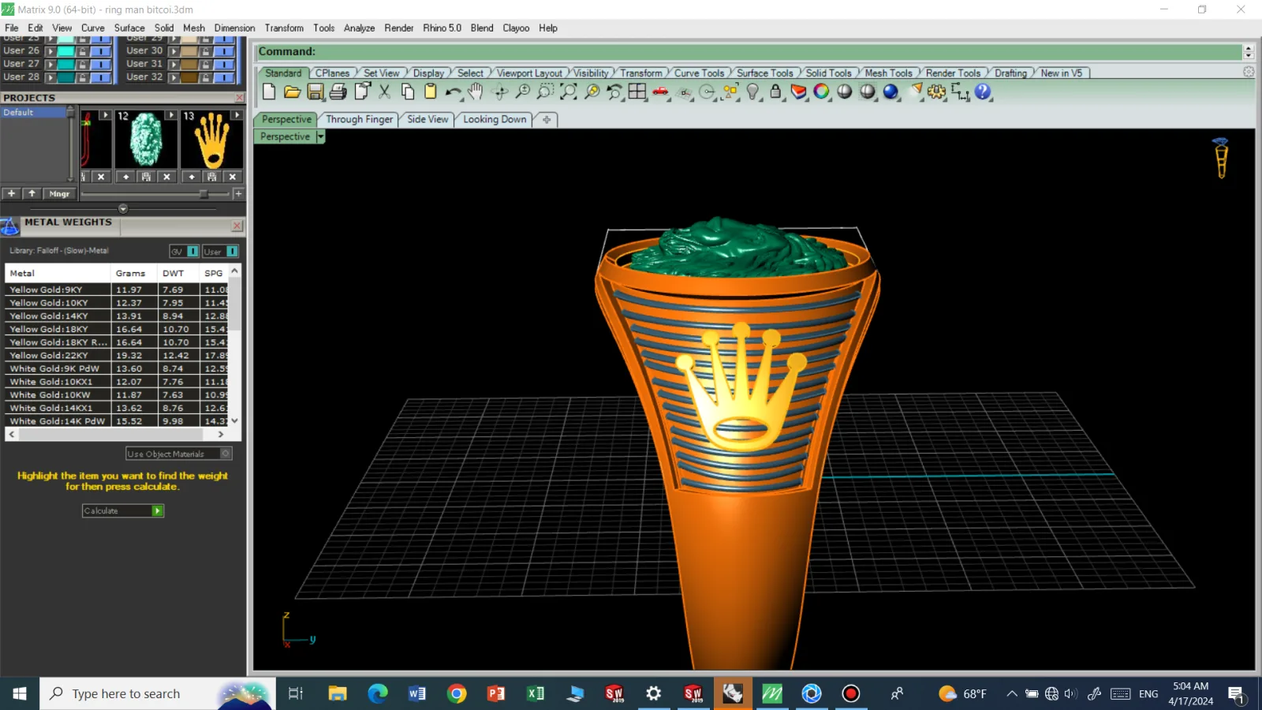This screenshot has width=1262, height=710.
Task: Collapse the Projects panel with round arrow
Action: [x=123, y=209]
